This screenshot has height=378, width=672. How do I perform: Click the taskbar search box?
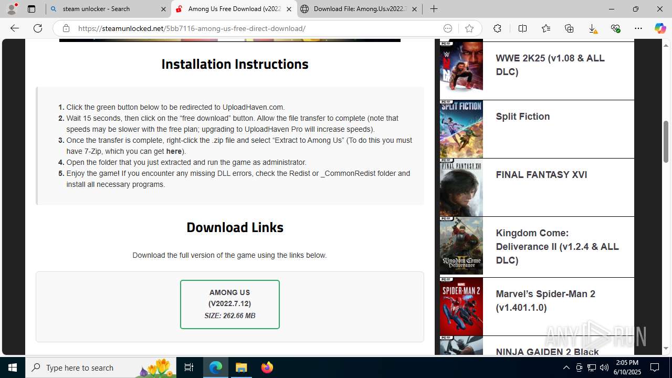pos(101,367)
